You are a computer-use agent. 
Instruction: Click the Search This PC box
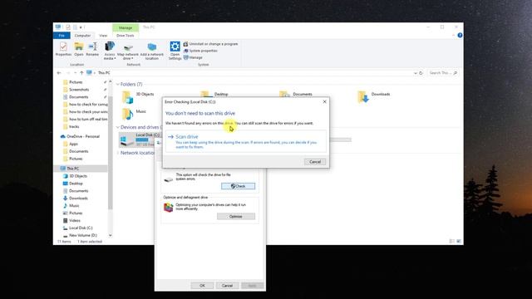pos(443,73)
